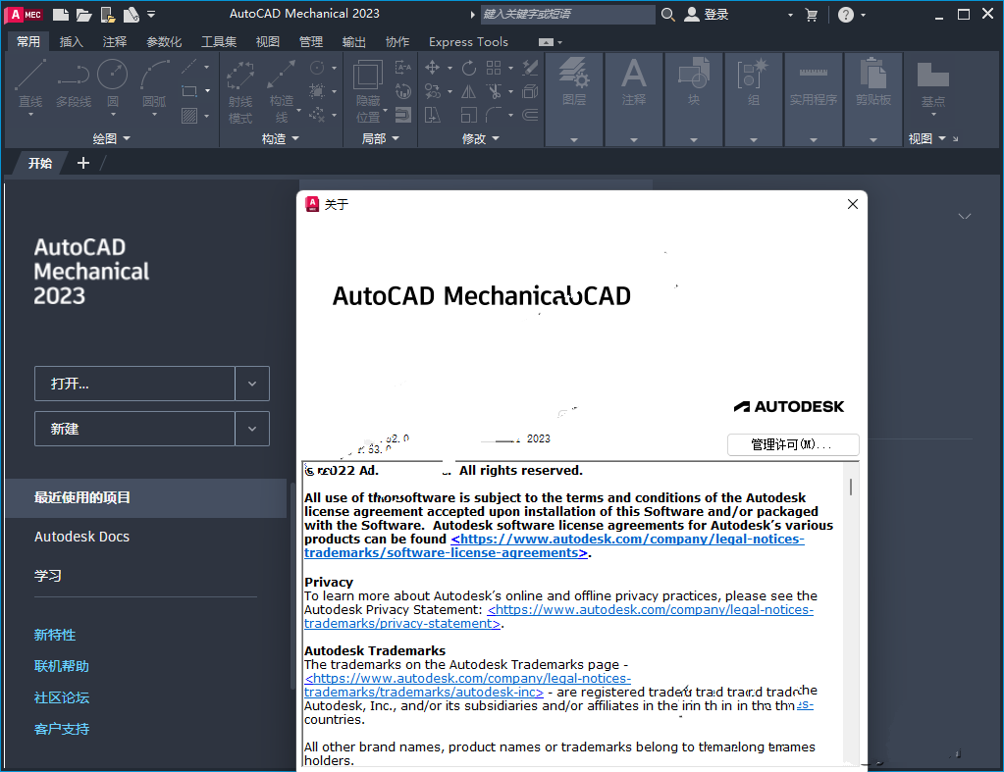Screen dimensions: 1004x772
Task: Open the Express Tools ribbon tab
Action: (x=468, y=41)
